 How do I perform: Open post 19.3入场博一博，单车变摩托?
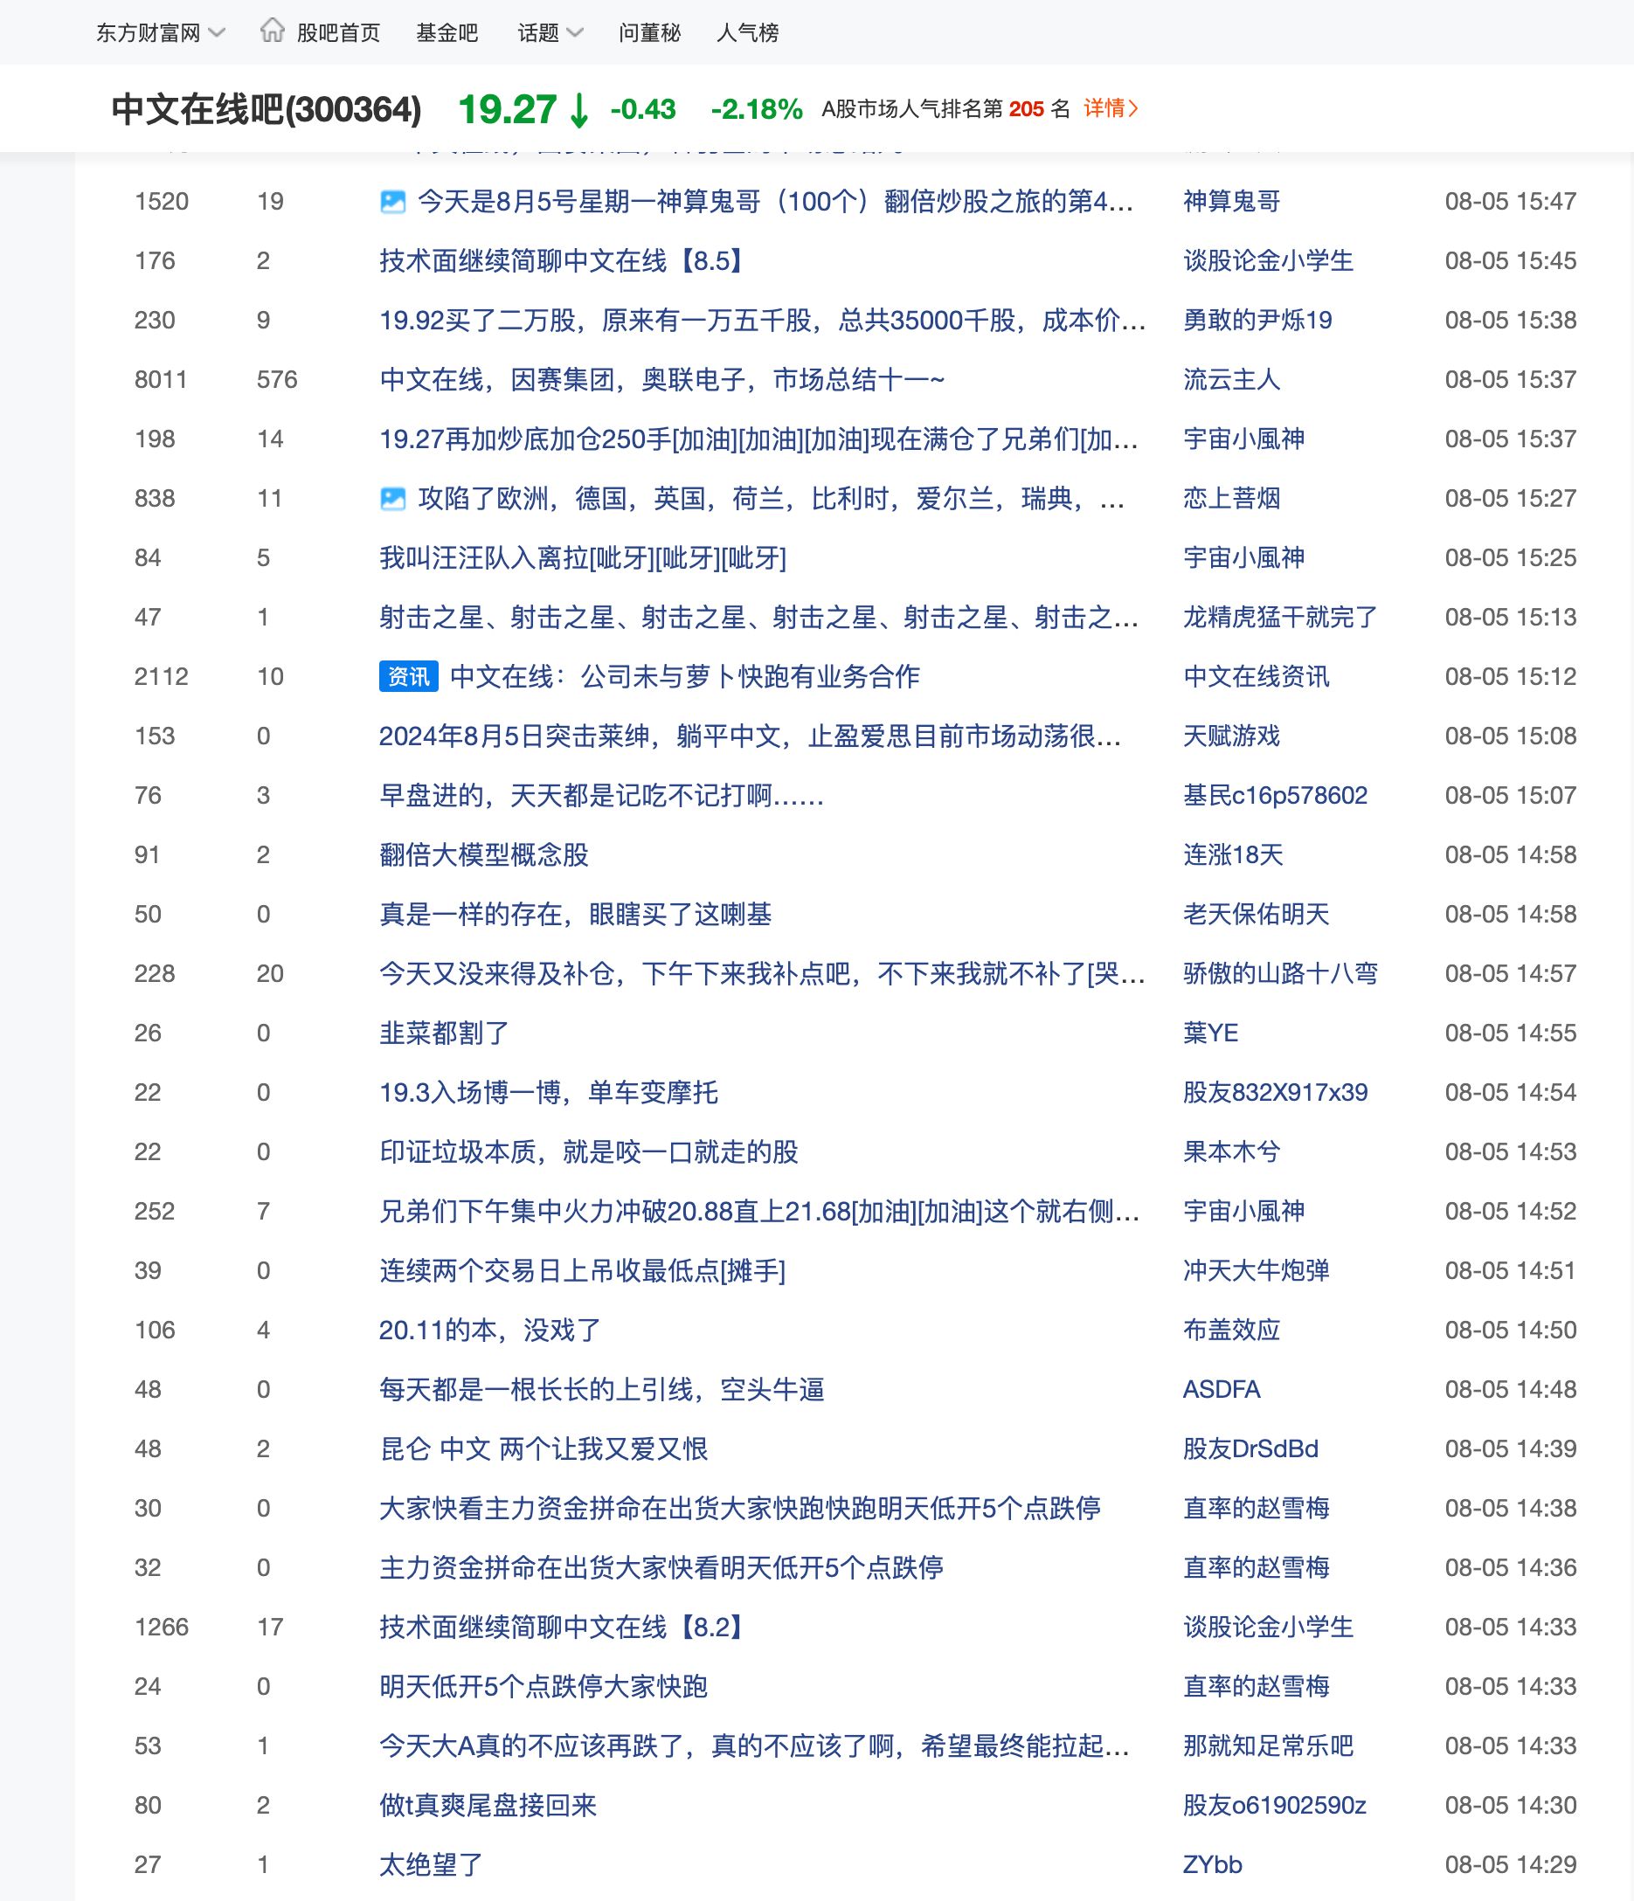(x=549, y=1093)
